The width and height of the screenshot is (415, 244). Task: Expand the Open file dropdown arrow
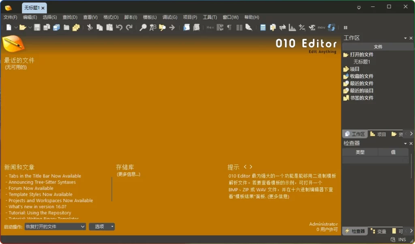30,27
